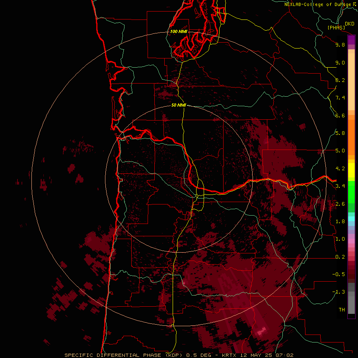The height and width of the screenshot is (358, 358).
Task: Click the TH label on the legend
Action: tap(342, 310)
